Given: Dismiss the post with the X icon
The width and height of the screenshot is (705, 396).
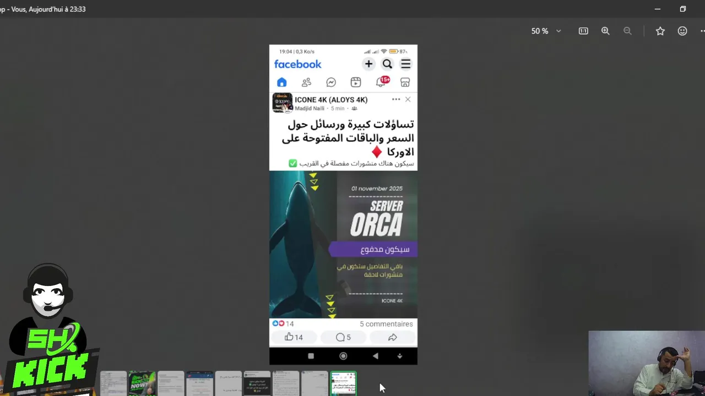Looking at the screenshot, I should (408, 100).
